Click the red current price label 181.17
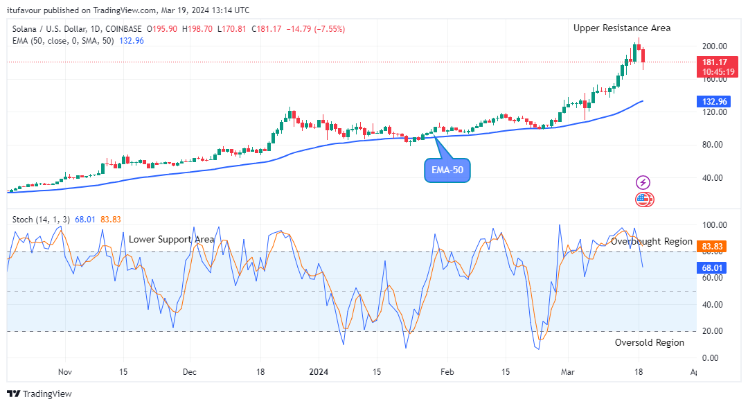Screen dimensions: 748x406 click(x=717, y=67)
